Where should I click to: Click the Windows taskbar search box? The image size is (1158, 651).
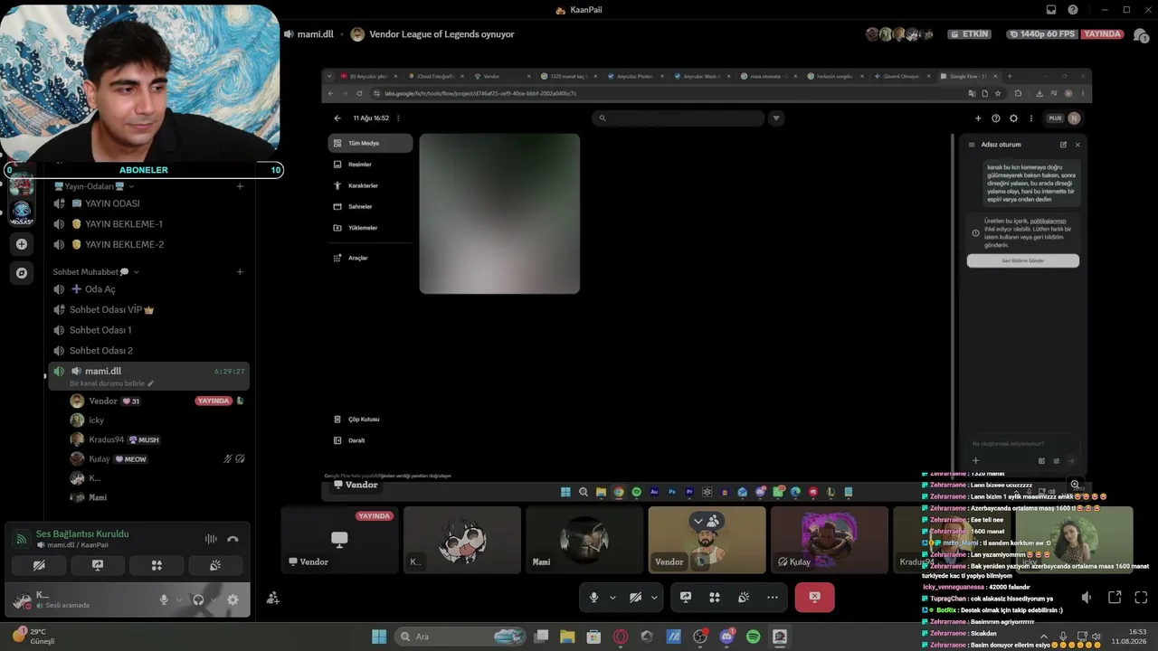coord(462,637)
